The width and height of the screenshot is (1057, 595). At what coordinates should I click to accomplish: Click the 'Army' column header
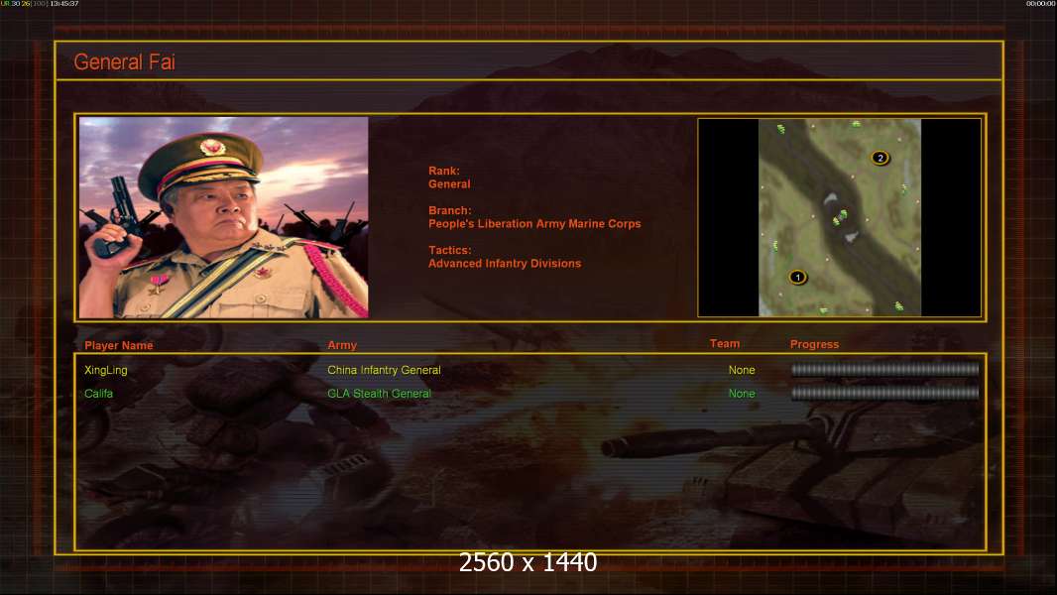[342, 345]
